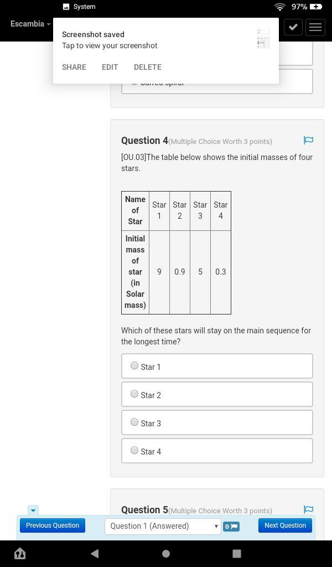
Task: Click the flag icon beside Question 5
Action: click(x=308, y=509)
